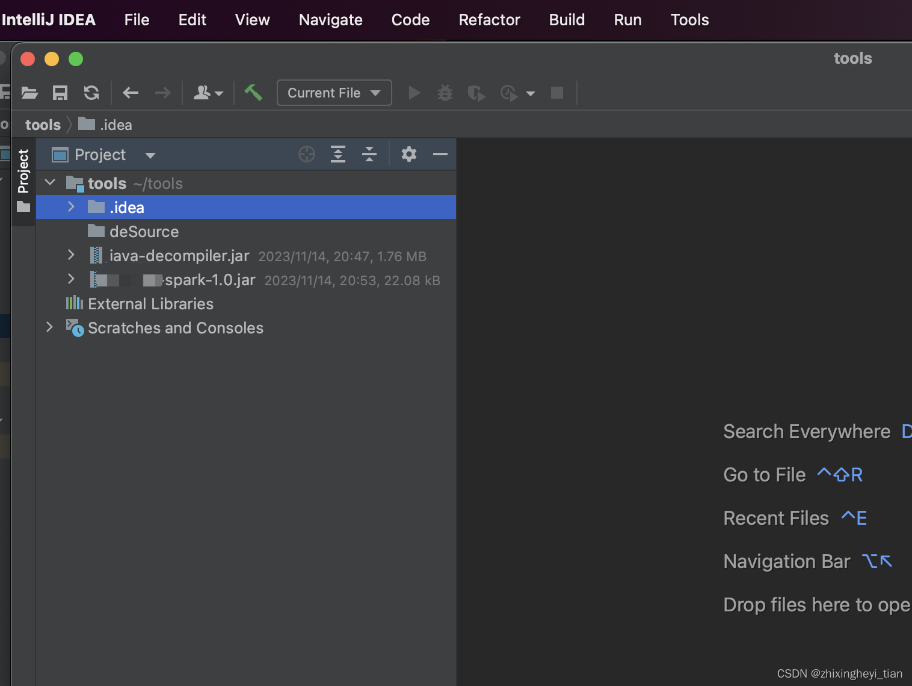The image size is (912, 686).
Task: Click the Stop square button
Action: (557, 93)
